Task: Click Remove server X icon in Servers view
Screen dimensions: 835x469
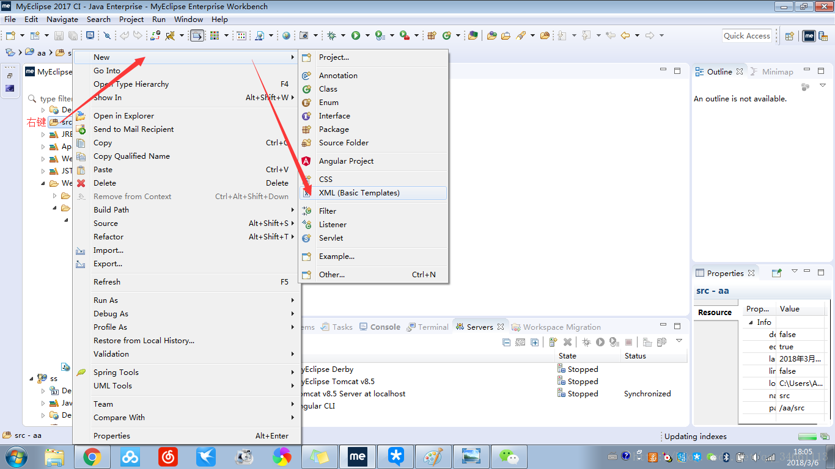Action: 567,342
